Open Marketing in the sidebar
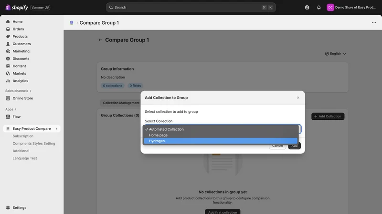The width and height of the screenshot is (382, 214). click(21, 51)
